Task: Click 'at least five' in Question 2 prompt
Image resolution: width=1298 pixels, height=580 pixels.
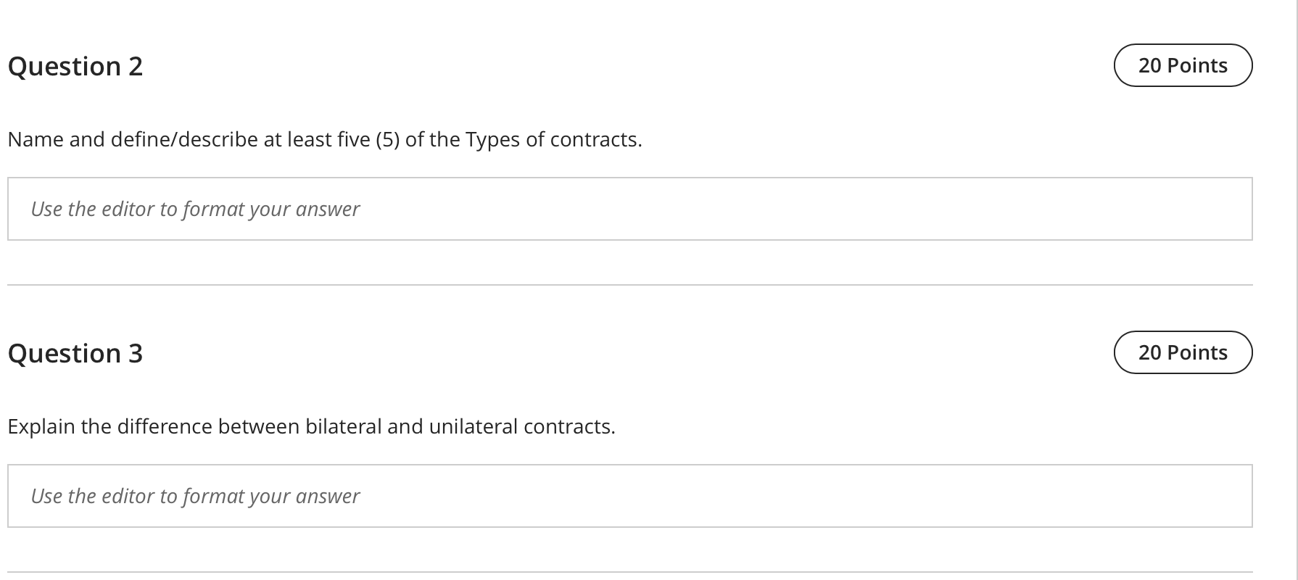Action: pos(317,139)
